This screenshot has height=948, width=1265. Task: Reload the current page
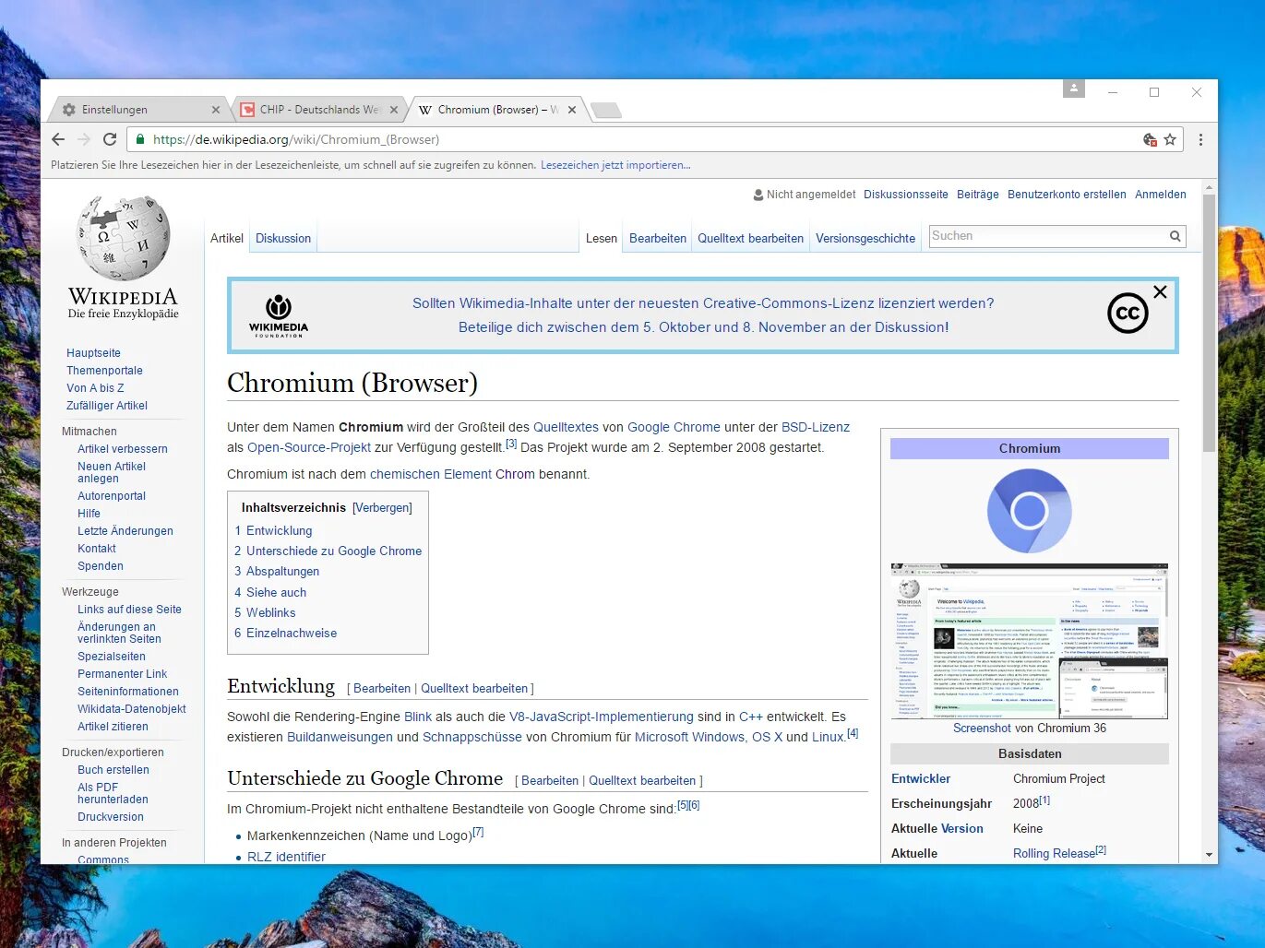point(110,139)
